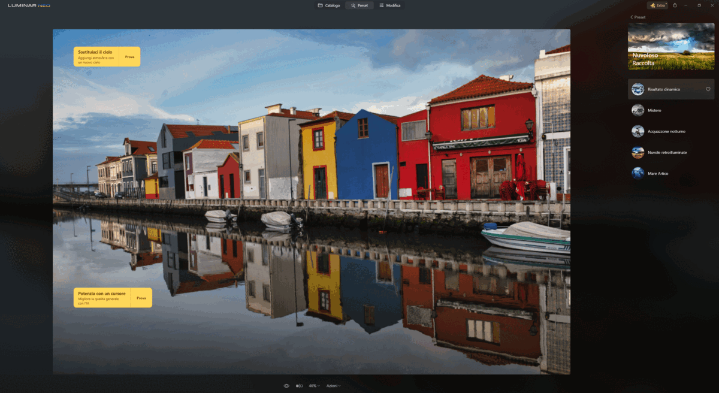Open the Extra puzzle-piece button
The width and height of the screenshot is (719, 393).
click(x=657, y=5)
